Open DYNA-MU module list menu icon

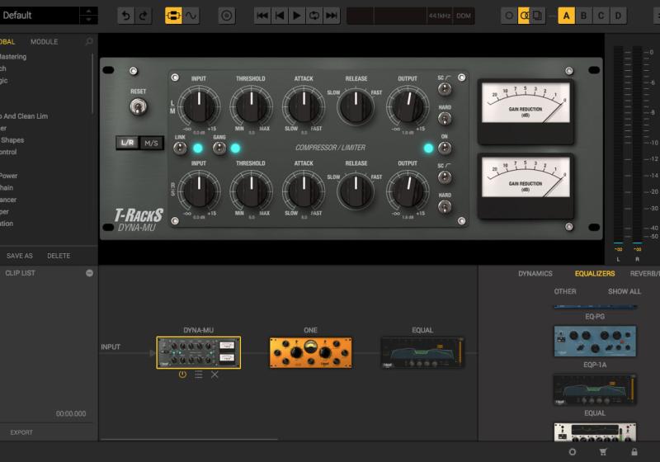(199, 375)
